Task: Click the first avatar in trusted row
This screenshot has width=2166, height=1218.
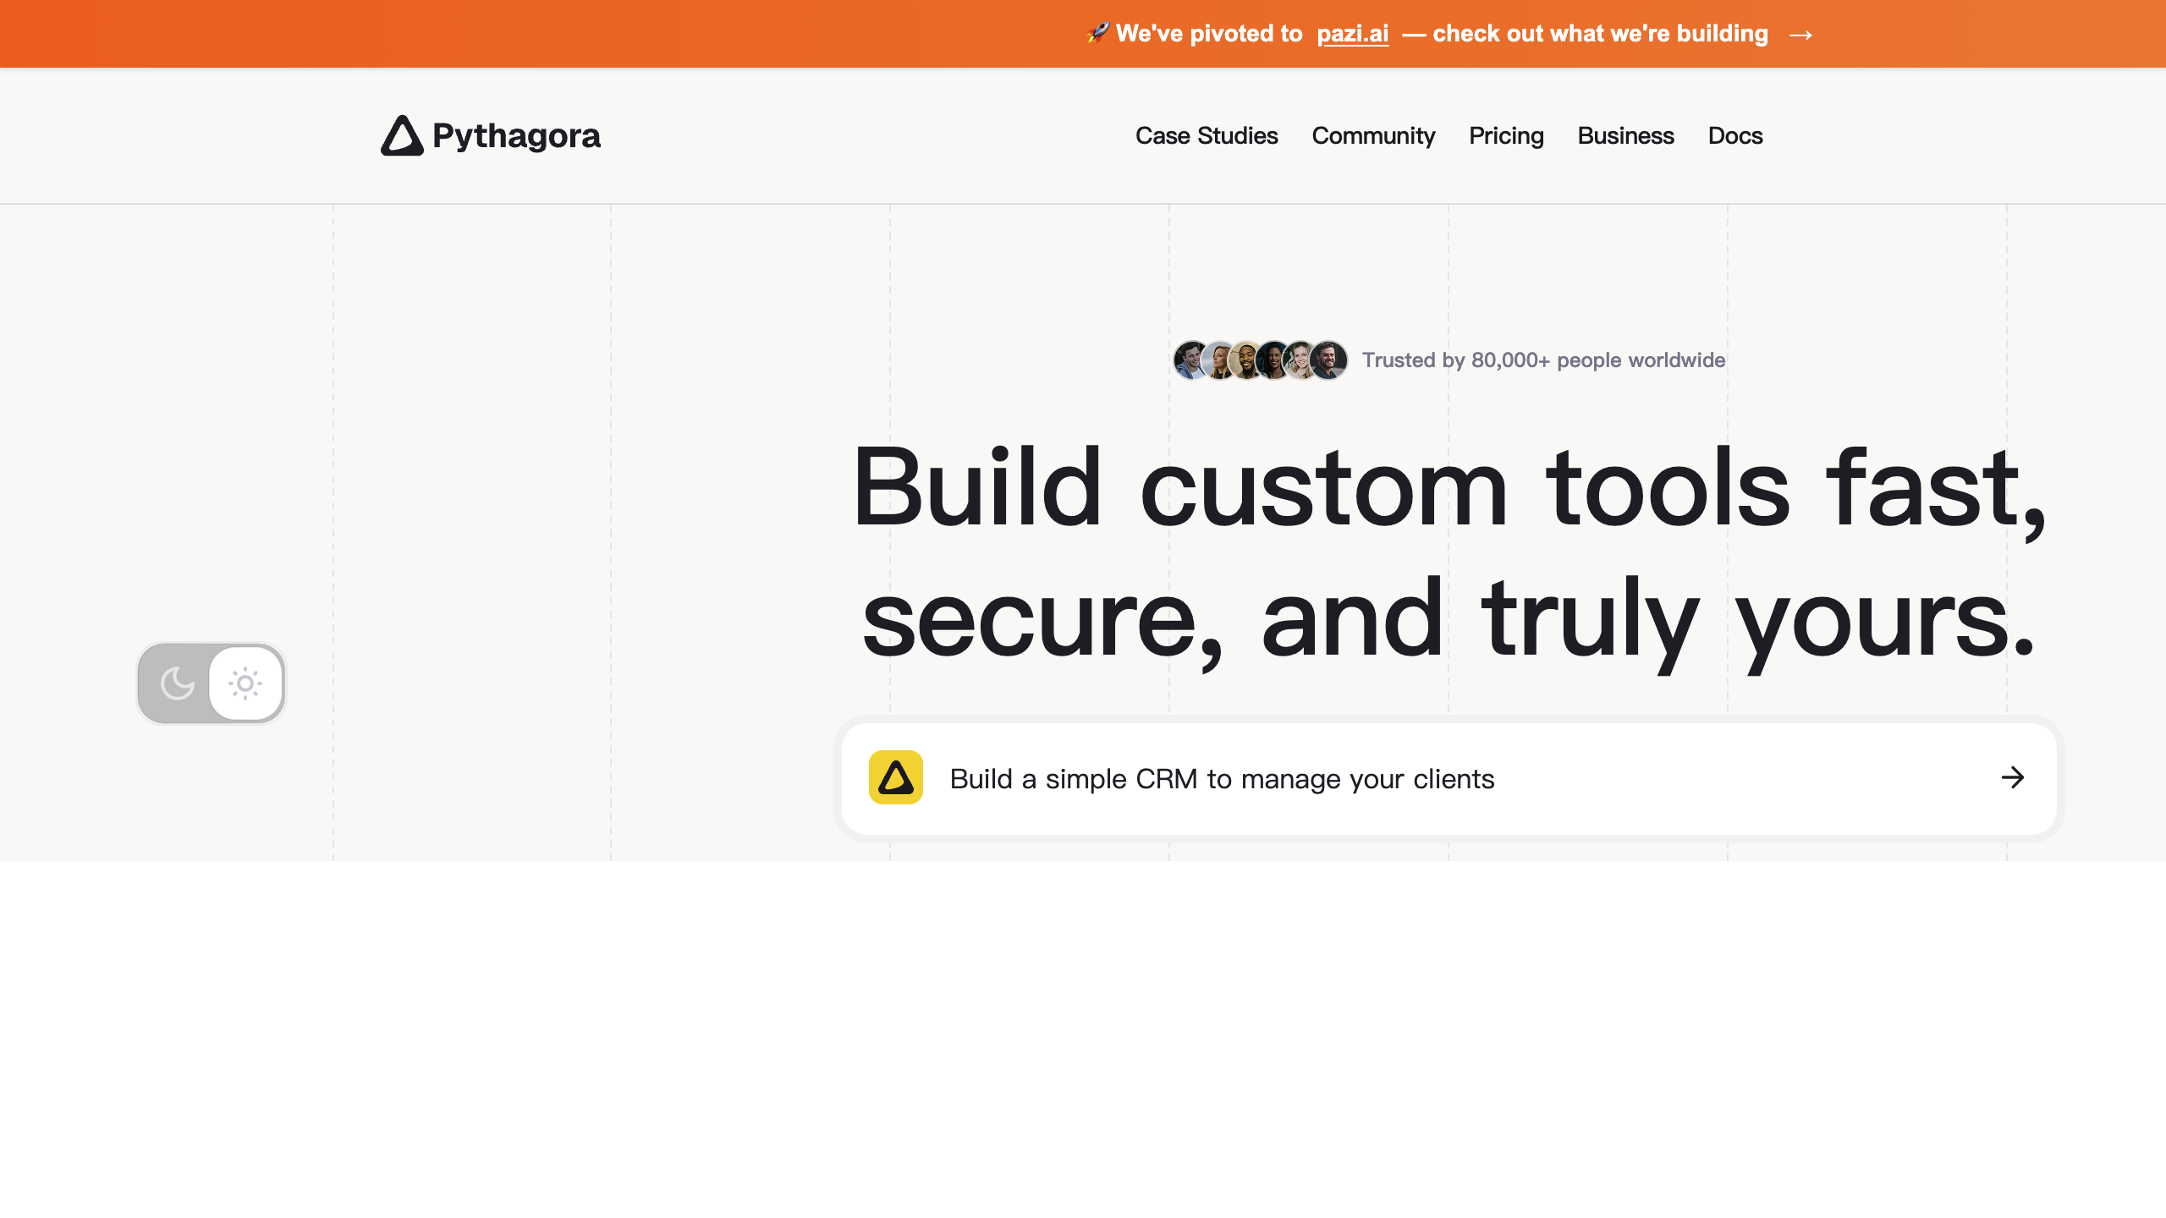Action: pyautogui.click(x=1191, y=360)
